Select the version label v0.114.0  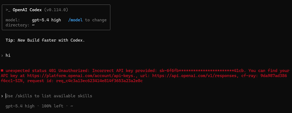click(56, 10)
